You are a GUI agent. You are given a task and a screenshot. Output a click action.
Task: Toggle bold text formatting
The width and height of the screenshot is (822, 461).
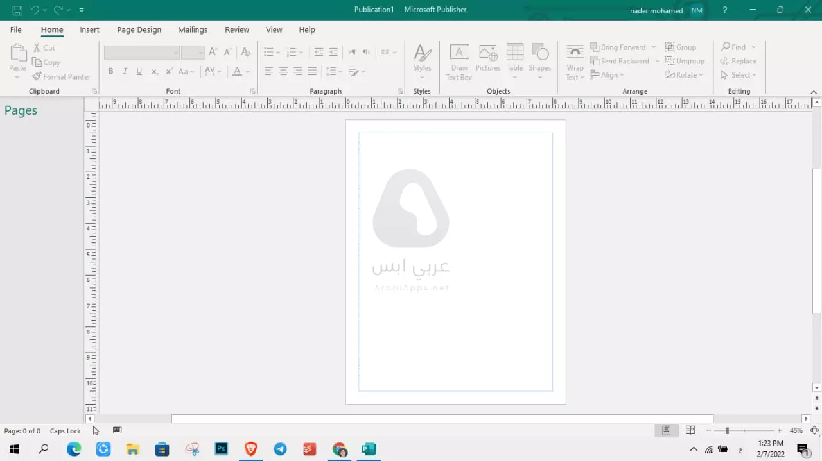(x=110, y=71)
